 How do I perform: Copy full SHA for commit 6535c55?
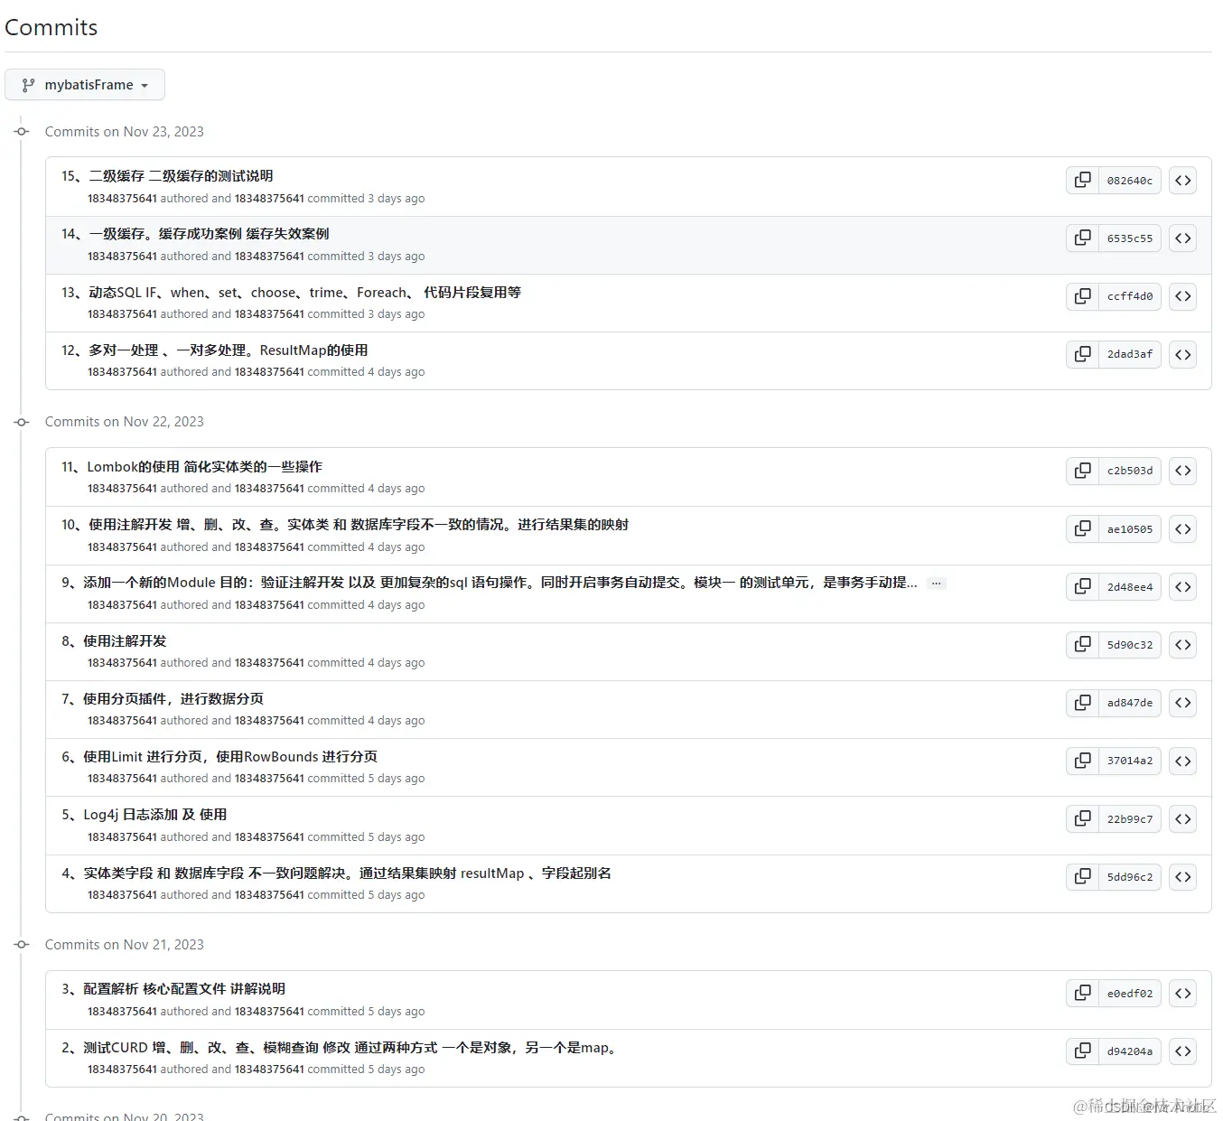click(1082, 238)
